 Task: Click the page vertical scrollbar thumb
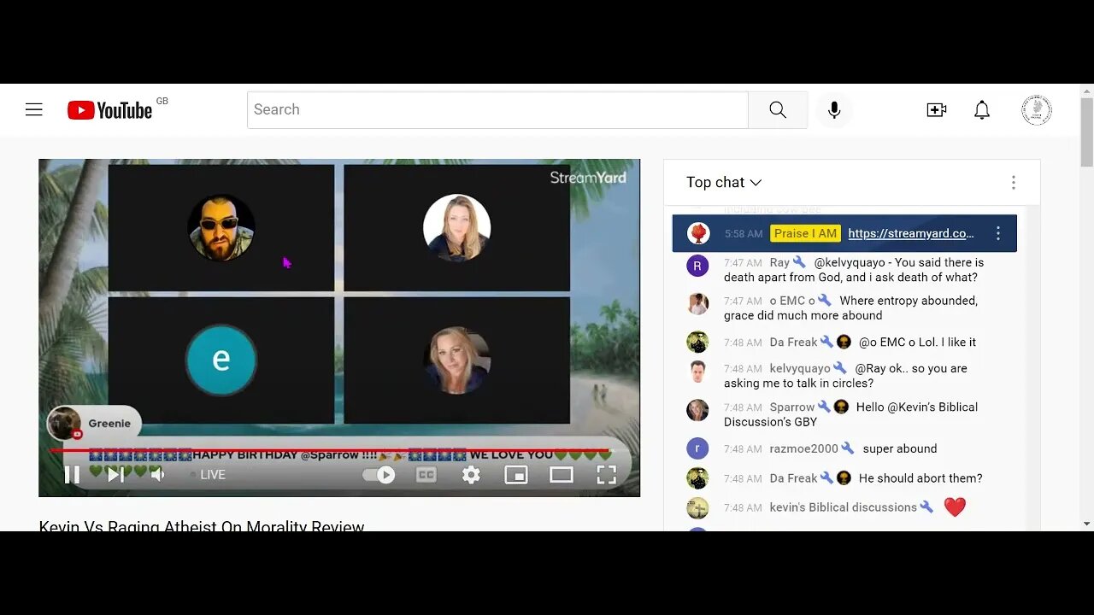tap(1087, 132)
